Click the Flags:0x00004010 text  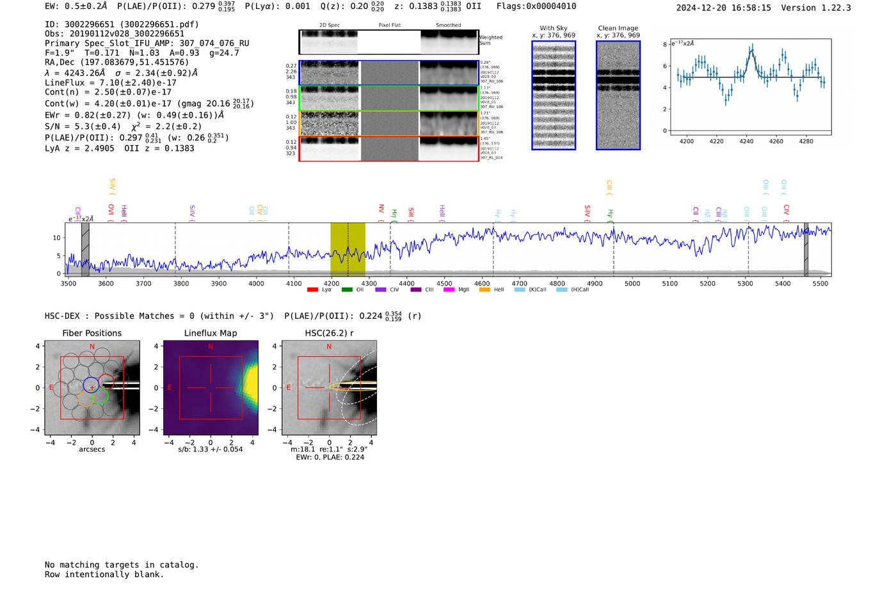click(536, 6)
